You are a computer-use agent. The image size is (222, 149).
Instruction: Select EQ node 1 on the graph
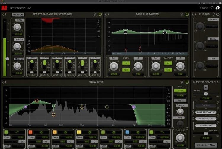click(x=37, y=101)
